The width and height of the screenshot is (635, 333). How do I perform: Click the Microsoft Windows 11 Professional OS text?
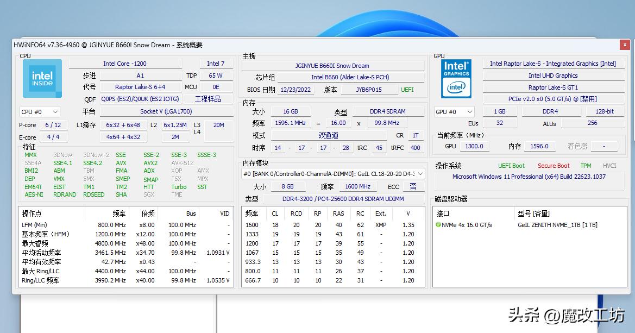[x=529, y=177]
